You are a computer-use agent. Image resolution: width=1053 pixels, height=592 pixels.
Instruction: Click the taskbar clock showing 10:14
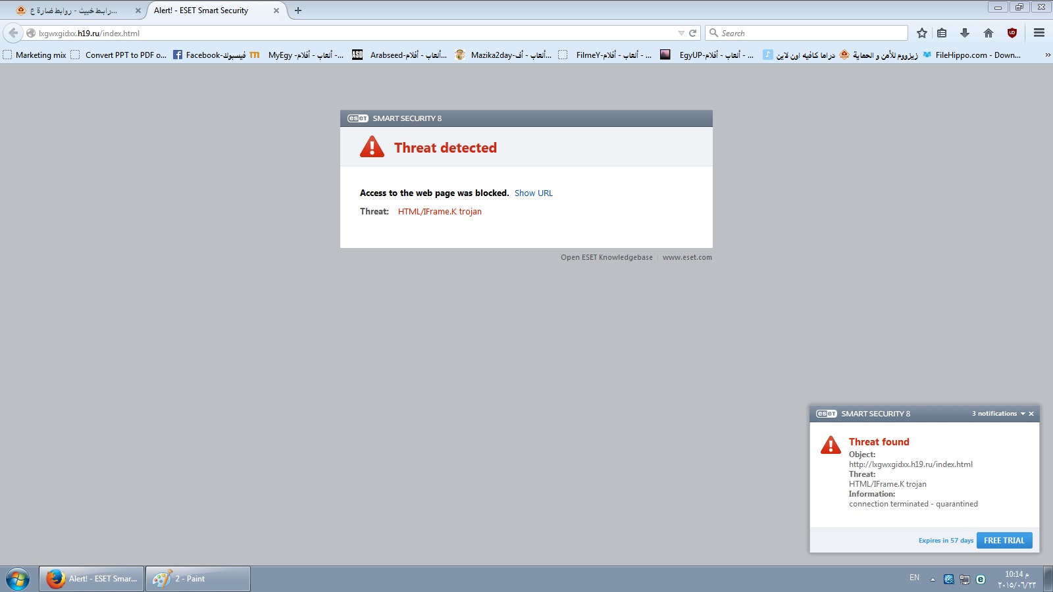click(x=1016, y=580)
